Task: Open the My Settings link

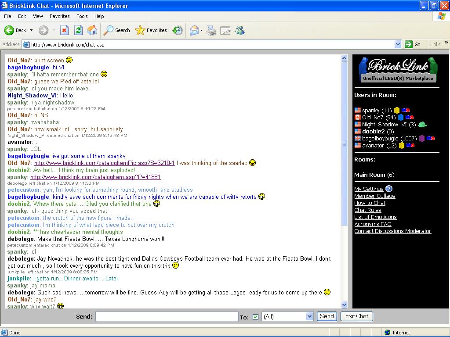Action: [369, 189]
